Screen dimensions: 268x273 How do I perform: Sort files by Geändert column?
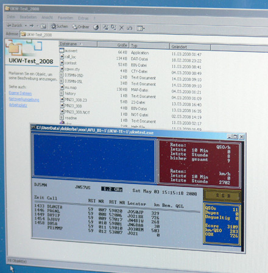190,47
